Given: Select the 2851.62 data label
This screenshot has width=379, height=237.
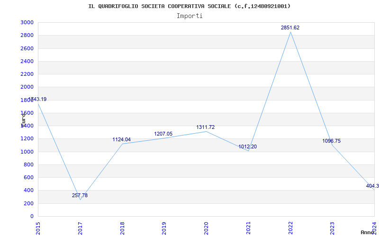Looking at the screenshot, I should (x=290, y=27).
